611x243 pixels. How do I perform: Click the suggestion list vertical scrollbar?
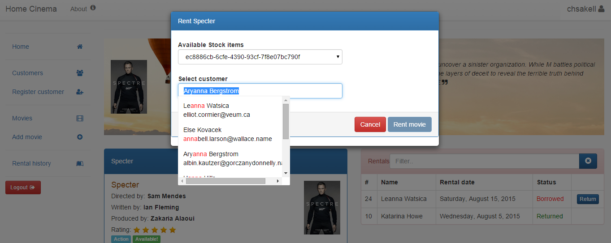click(x=286, y=121)
